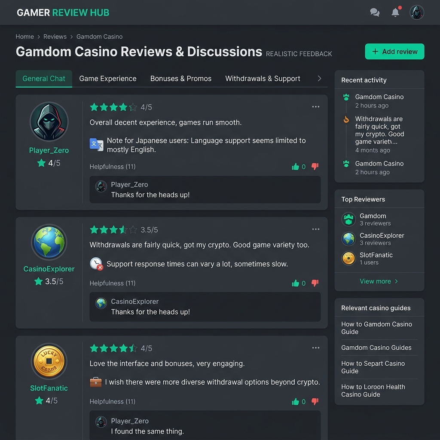Go to Reviews in the breadcrumb

(55, 37)
